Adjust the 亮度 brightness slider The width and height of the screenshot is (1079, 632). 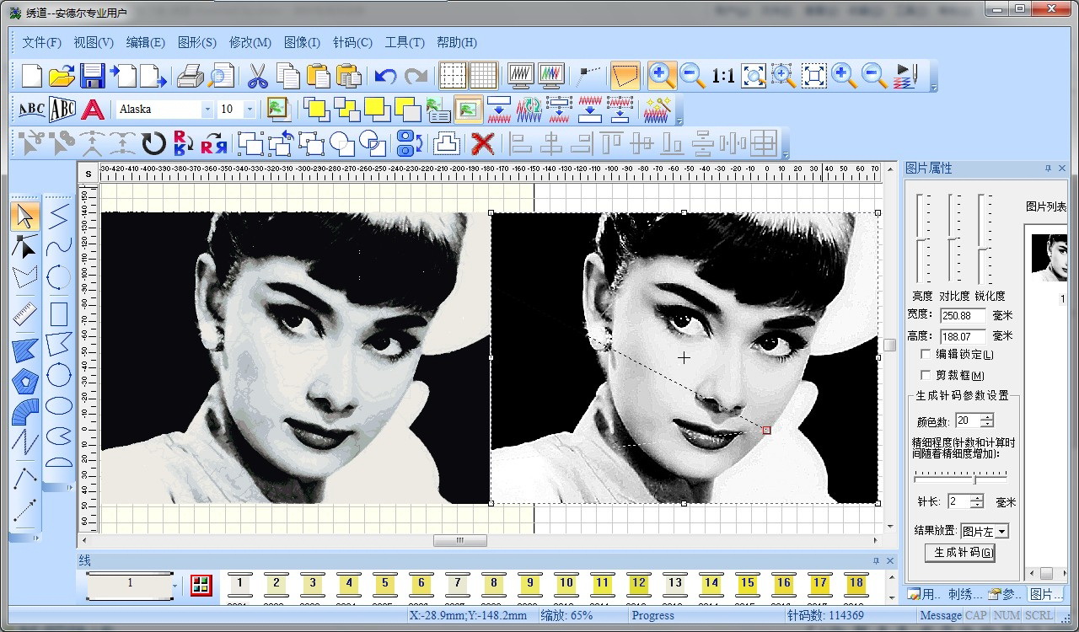[923, 239]
